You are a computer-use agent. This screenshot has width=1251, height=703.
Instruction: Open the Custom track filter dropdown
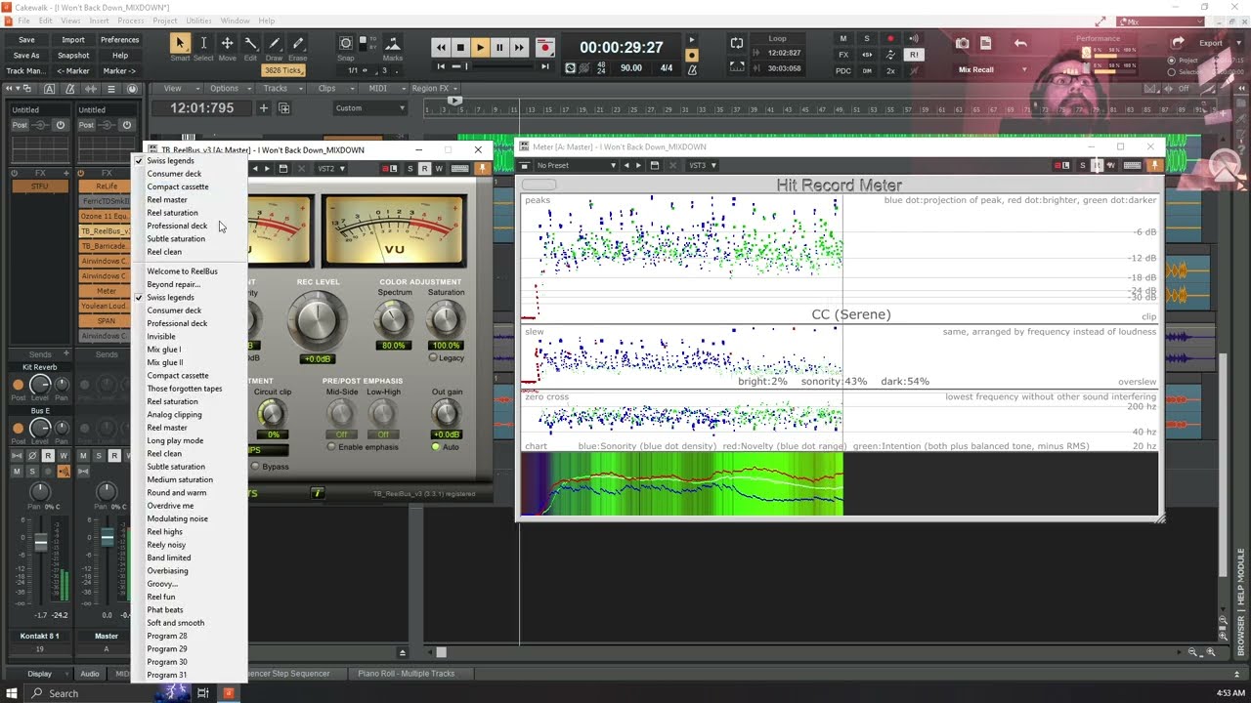coord(368,108)
